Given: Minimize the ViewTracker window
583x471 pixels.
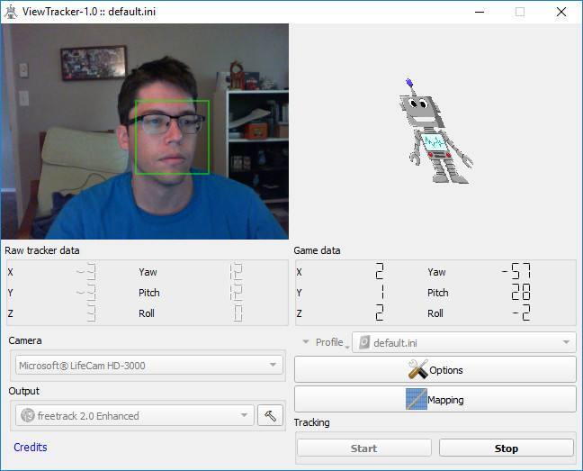Looking at the screenshot, I should [x=480, y=12].
